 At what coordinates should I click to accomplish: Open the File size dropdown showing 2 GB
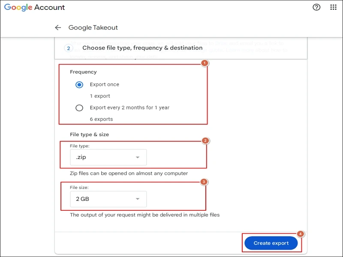click(x=108, y=199)
